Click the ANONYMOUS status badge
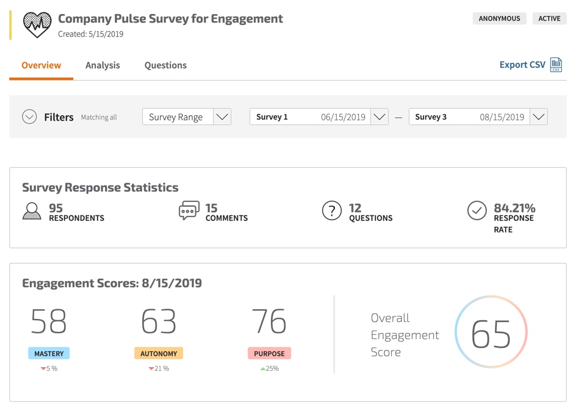This screenshot has width=573, height=408. coord(499,18)
